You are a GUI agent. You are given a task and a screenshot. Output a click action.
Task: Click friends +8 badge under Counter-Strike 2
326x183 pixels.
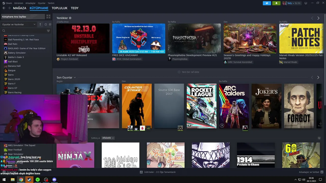coord(148,128)
